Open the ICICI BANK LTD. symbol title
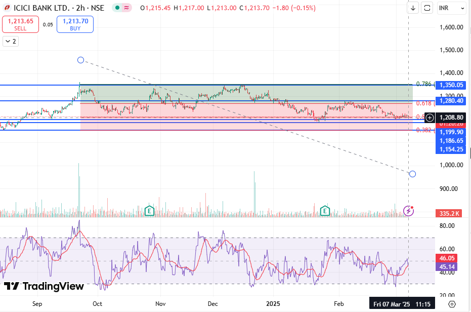 59,8
